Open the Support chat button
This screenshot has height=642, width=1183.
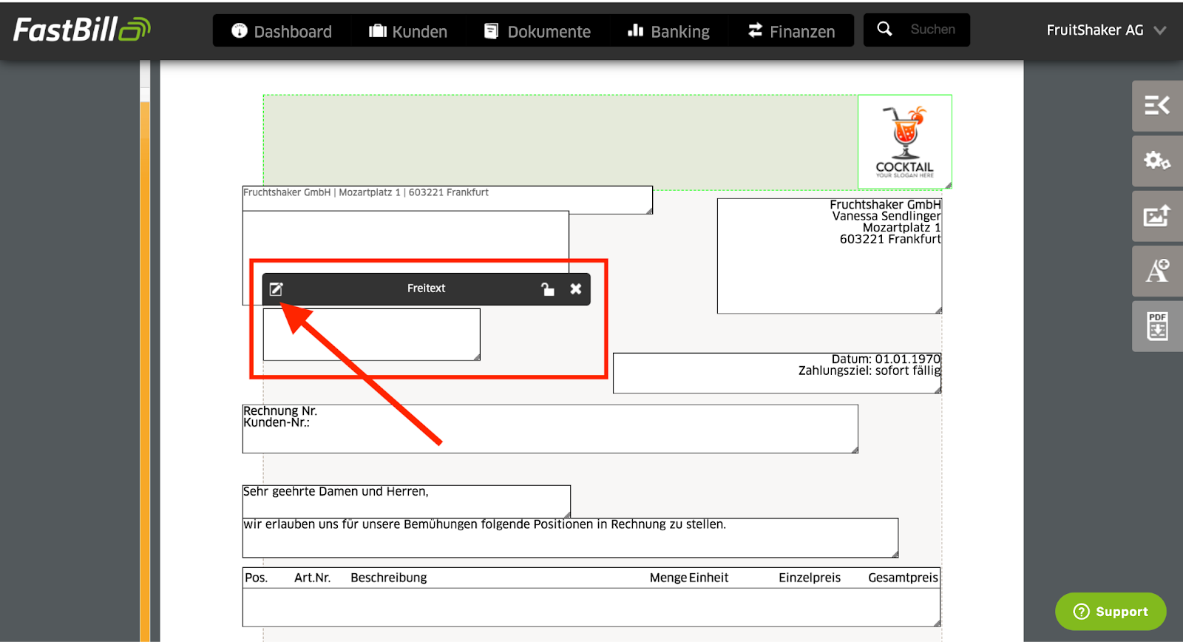(x=1111, y=612)
